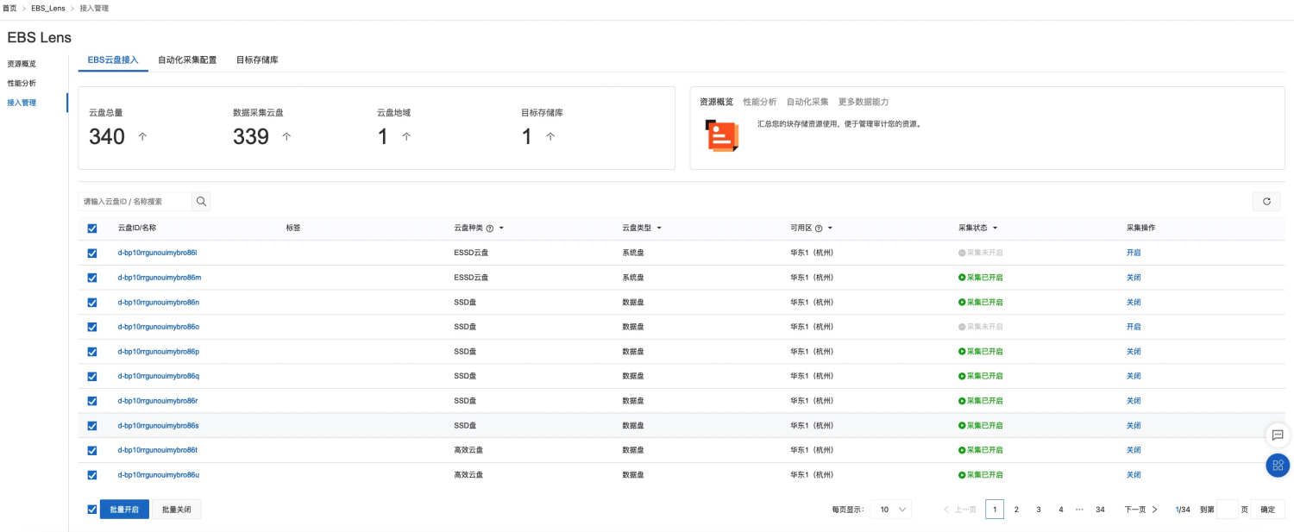The height and width of the screenshot is (532, 1294).
Task: Switch to the 目标存储库 tab
Action: (257, 60)
